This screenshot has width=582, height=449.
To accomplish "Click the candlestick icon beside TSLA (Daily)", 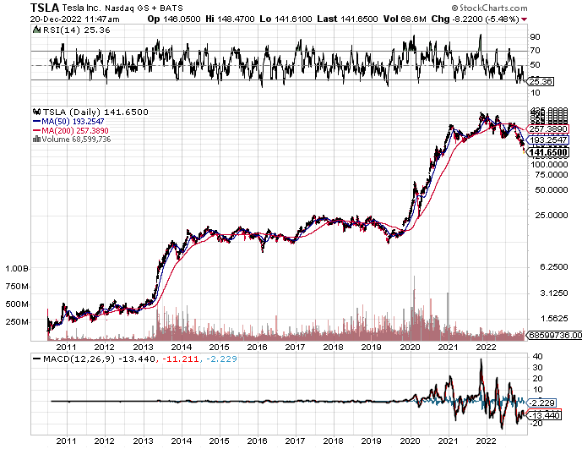I will pyautogui.click(x=36, y=112).
